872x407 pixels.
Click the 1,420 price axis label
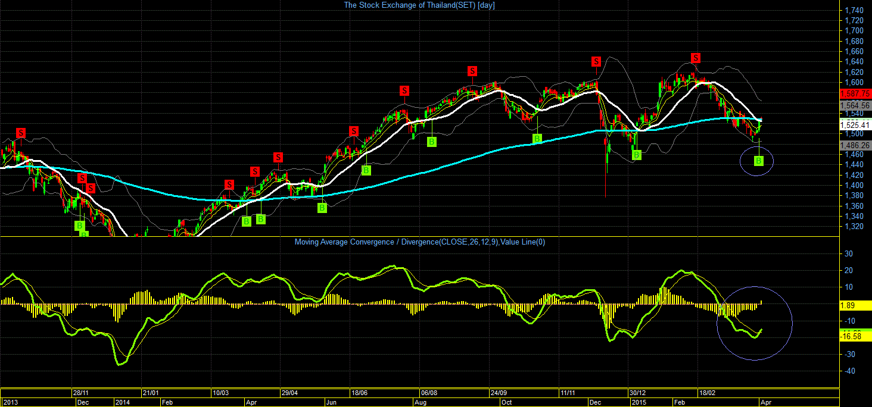pos(854,175)
